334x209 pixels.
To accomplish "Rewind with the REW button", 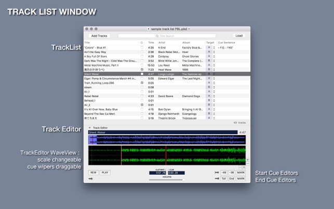I will [93, 173].
